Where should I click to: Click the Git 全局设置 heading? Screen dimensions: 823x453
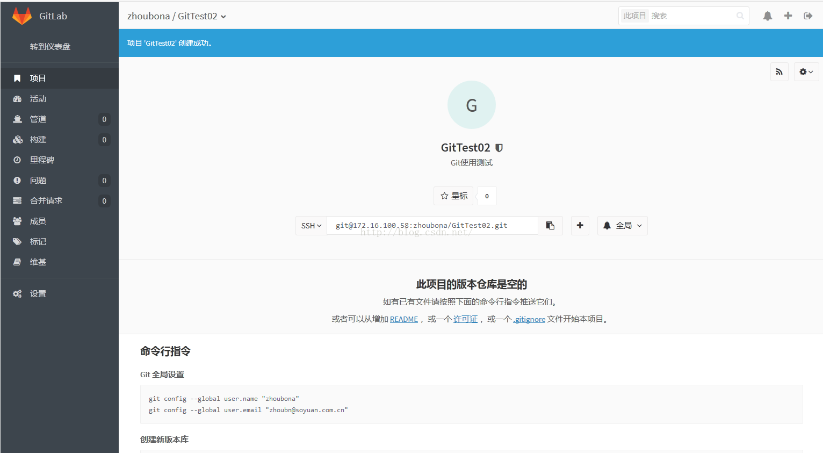tap(162, 375)
